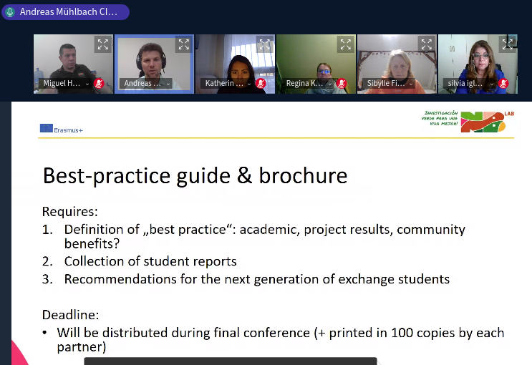532x365 pixels.
Task: Select Regina's webcam video tile
Action: click(x=316, y=64)
